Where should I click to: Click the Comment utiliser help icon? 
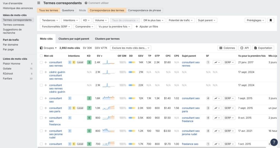[x=86, y=3]
